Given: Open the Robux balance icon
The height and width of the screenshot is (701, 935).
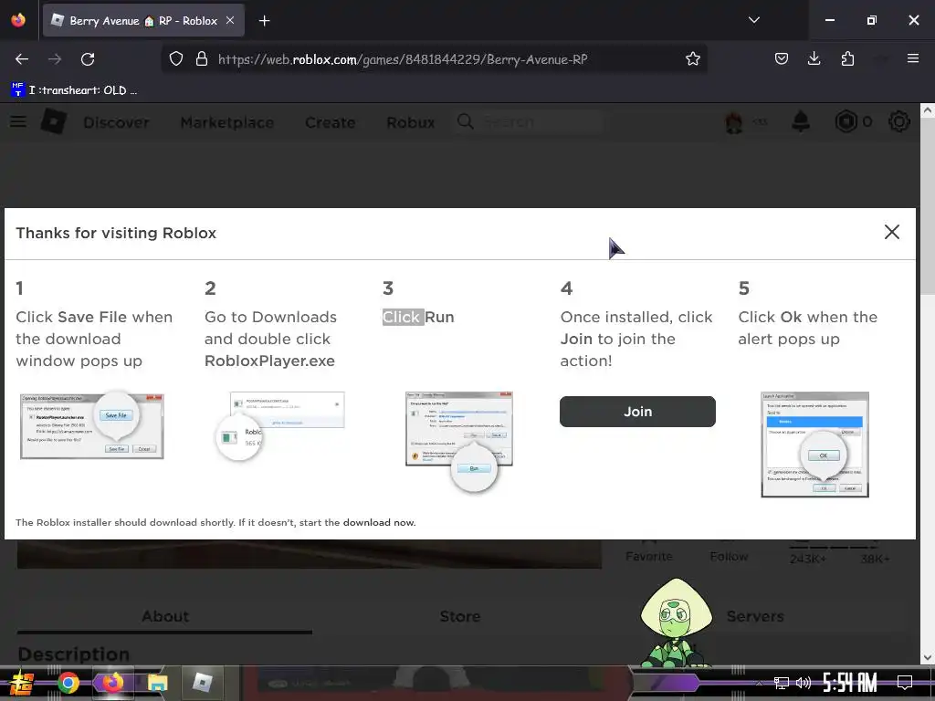Looking at the screenshot, I should point(846,121).
